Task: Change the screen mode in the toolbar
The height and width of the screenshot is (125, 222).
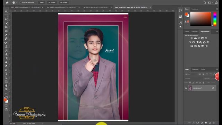Action: click(x=6, y=109)
